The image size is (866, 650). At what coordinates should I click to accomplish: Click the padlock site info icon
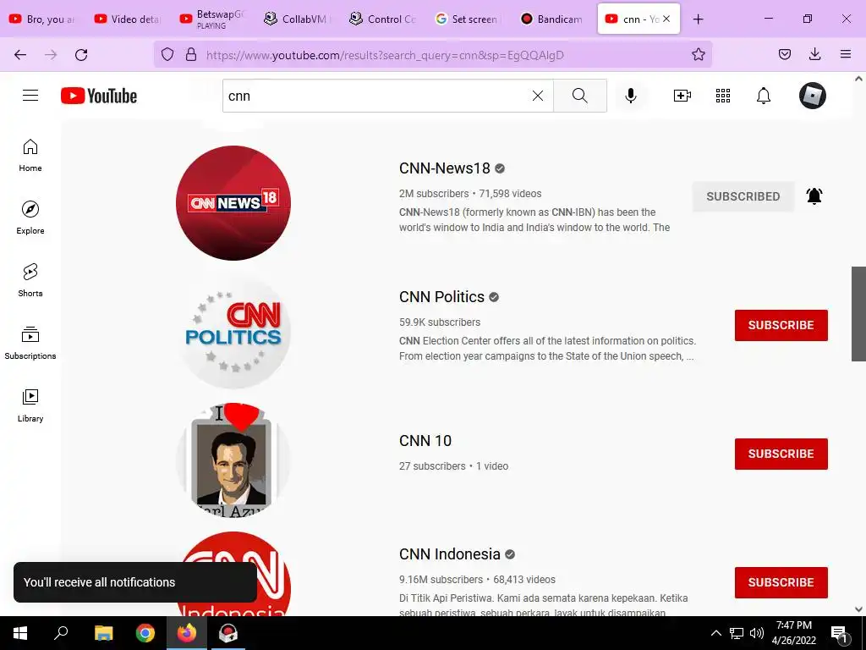pyautogui.click(x=191, y=54)
